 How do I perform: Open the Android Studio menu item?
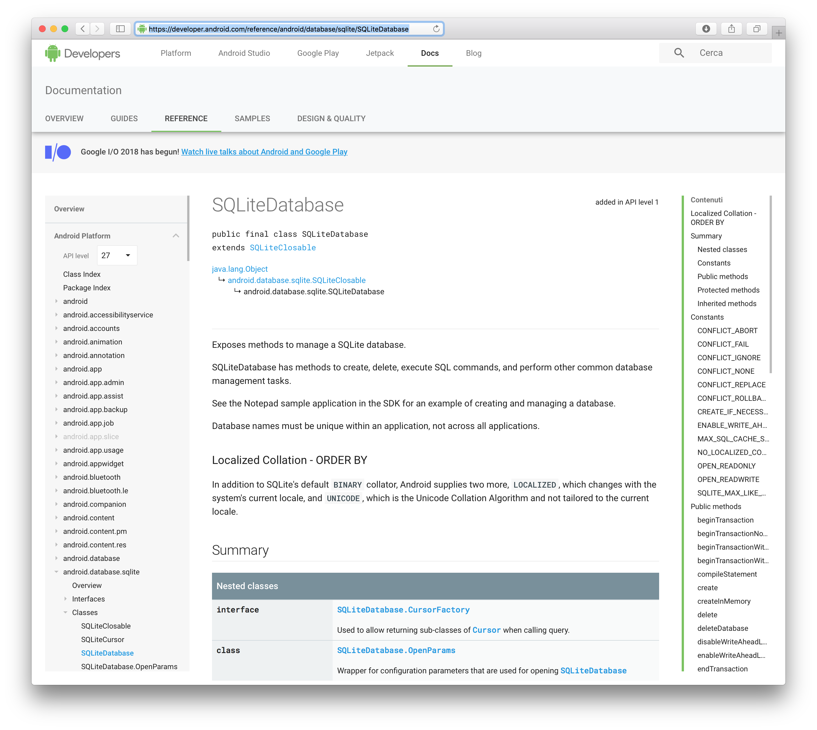pos(244,53)
